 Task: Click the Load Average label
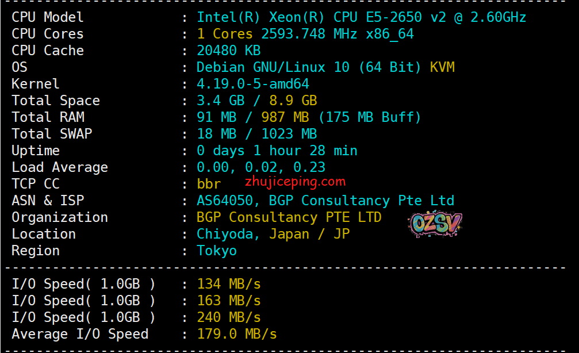tap(60, 167)
